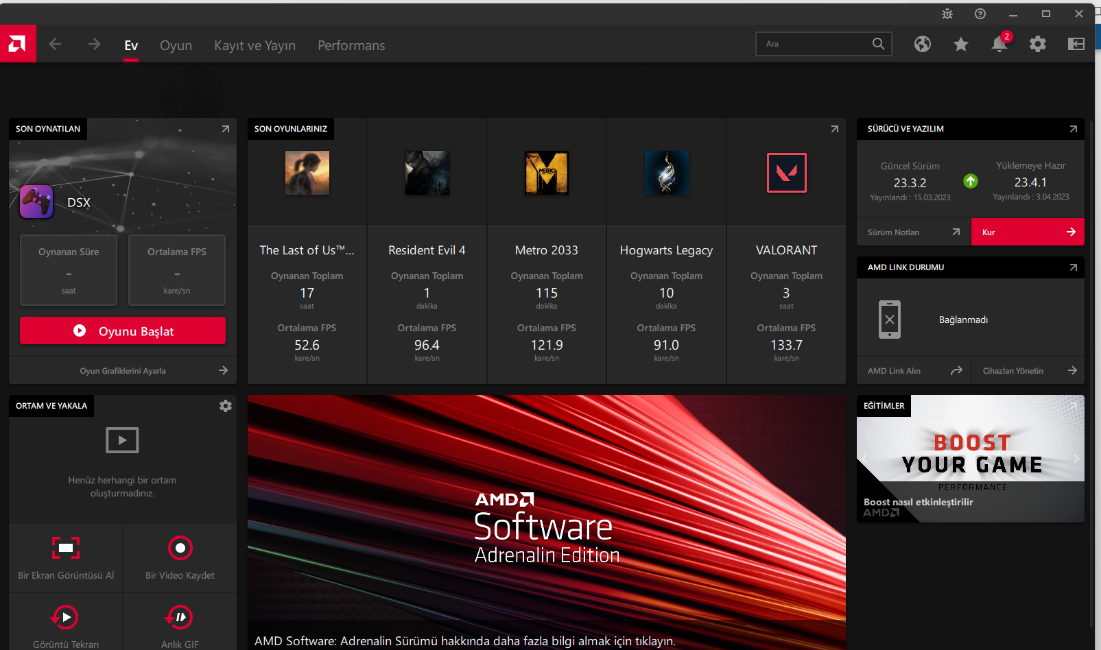
Task: Expand the AMD Link Durumu panel
Action: 1074,267
